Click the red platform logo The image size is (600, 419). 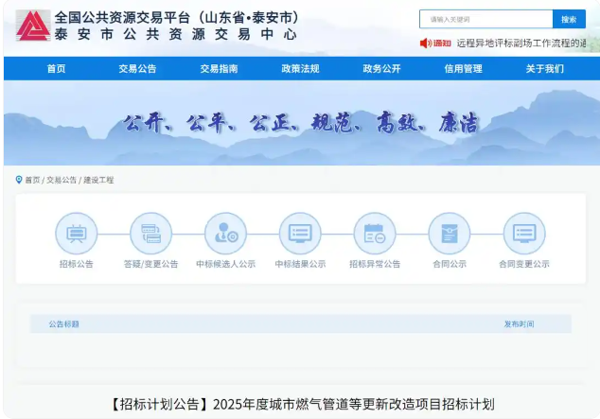[33, 26]
